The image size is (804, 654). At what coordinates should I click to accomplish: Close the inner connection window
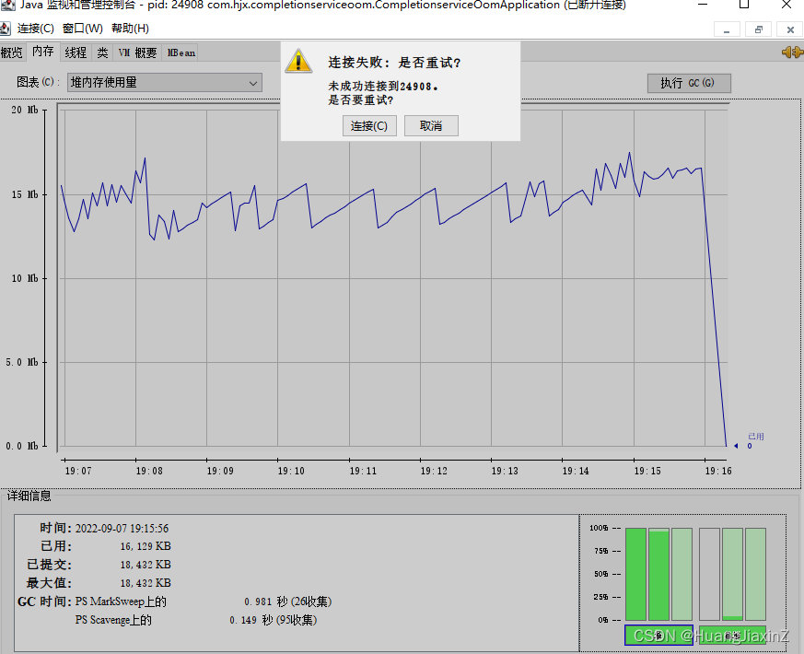coord(790,29)
